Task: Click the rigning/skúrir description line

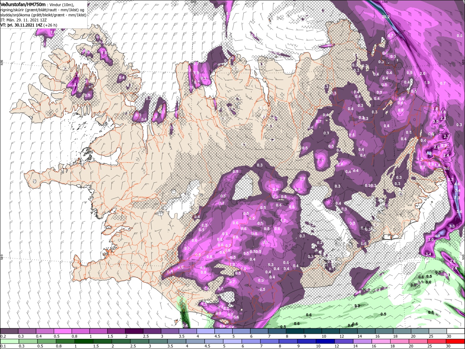Action: pos(43,10)
